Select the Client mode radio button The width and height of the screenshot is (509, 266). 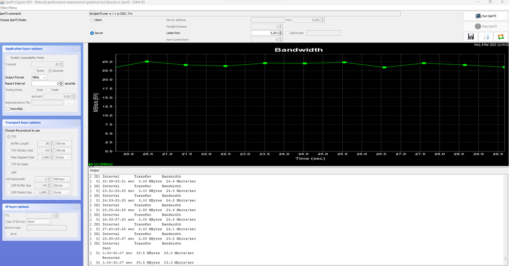(92, 20)
